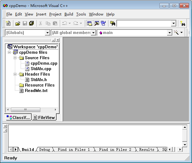Screen dimensions: 192x163
Task: Click the Visual C++ title bar icon
Action: (5, 6)
